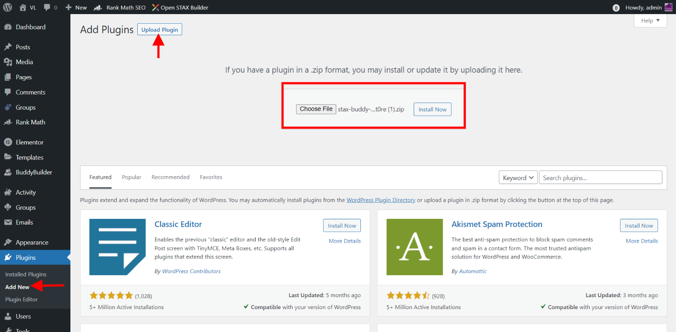Image resolution: width=676 pixels, height=332 pixels.
Task: Click the Upload Plugin button
Action: tap(160, 30)
